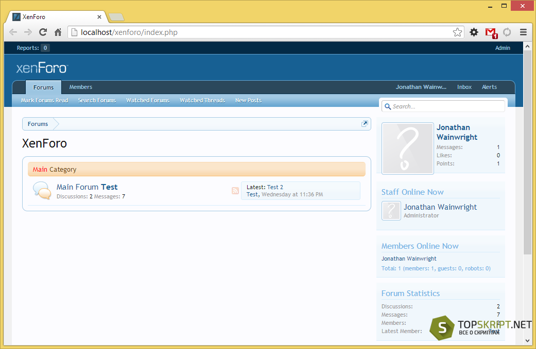Open New Posts
This screenshot has width=536, height=349.
248,100
